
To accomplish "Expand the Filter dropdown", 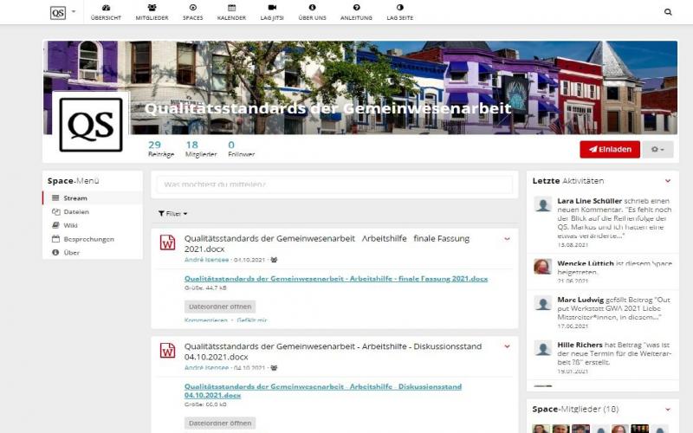I will 172,213.
